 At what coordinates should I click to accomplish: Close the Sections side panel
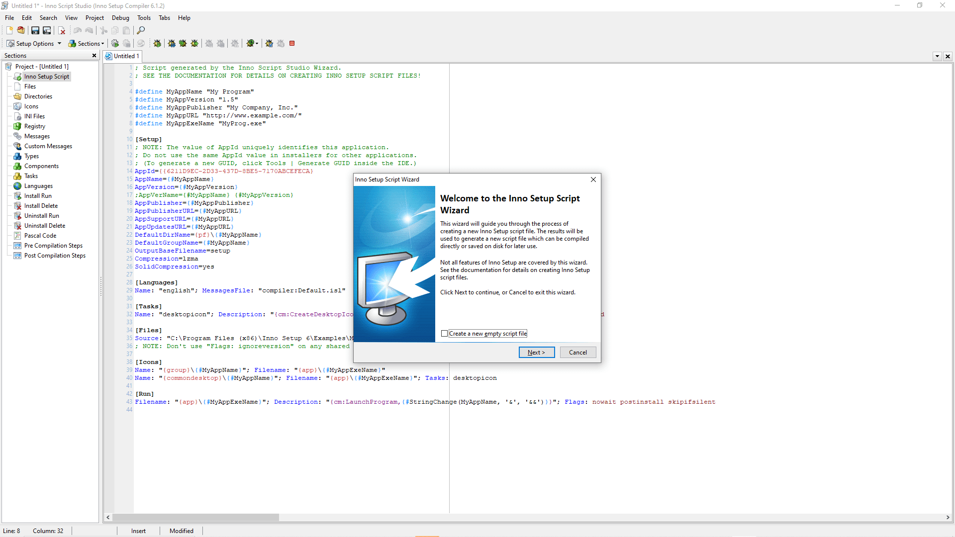[94, 56]
